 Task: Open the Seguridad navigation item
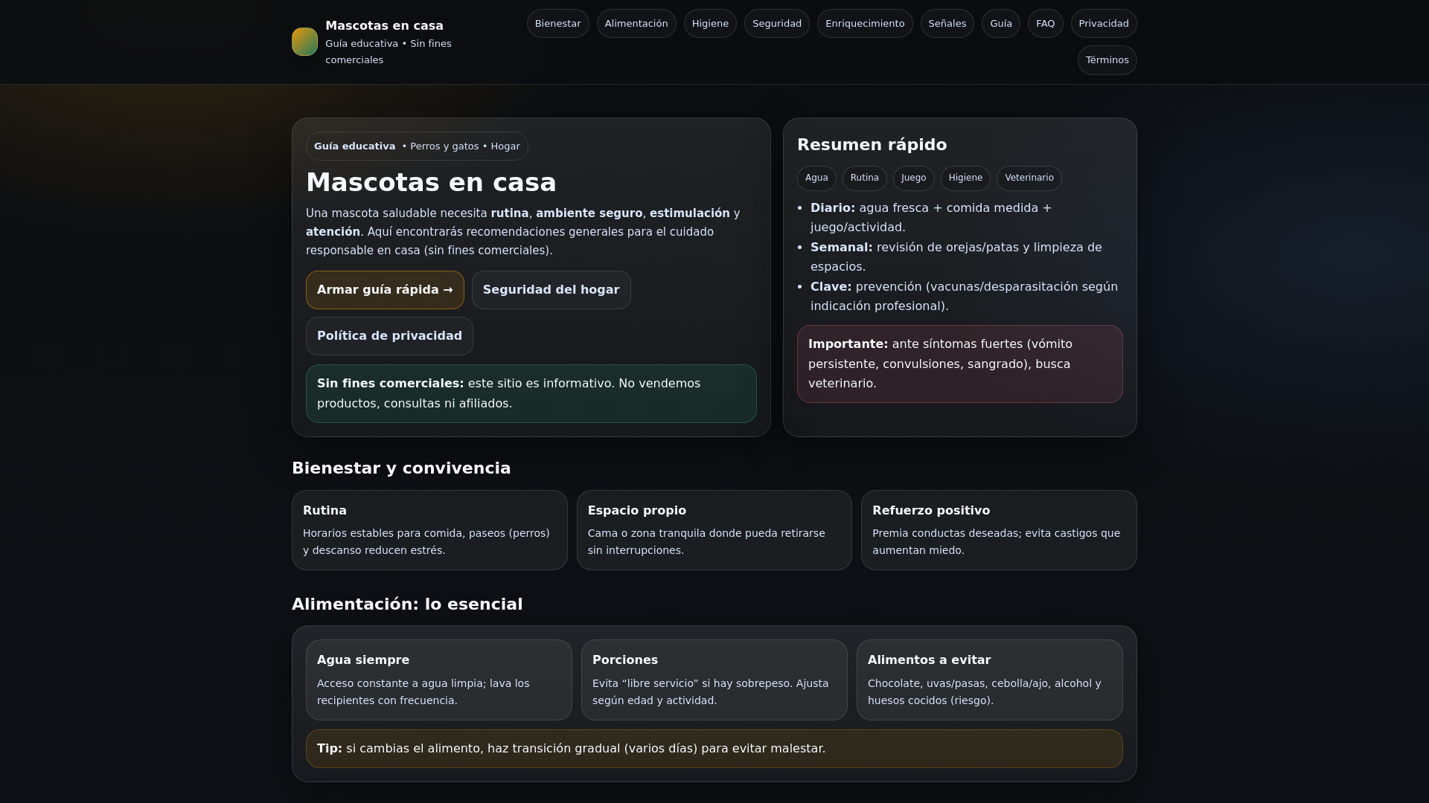(776, 24)
